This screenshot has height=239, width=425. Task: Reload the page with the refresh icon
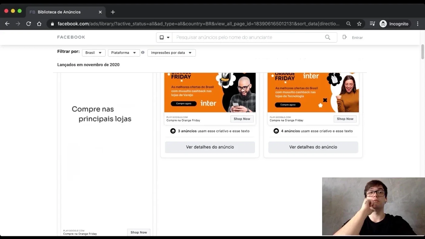[x=29, y=24]
